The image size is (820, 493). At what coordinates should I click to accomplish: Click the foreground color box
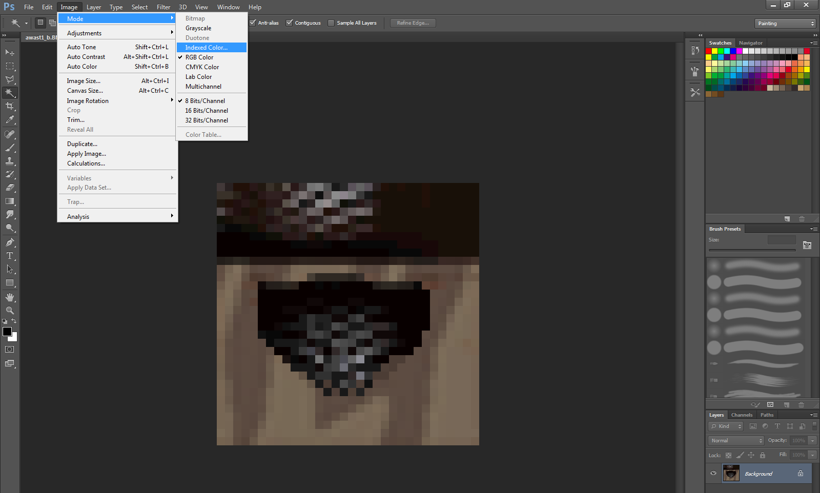pyautogui.click(x=7, y=332)
